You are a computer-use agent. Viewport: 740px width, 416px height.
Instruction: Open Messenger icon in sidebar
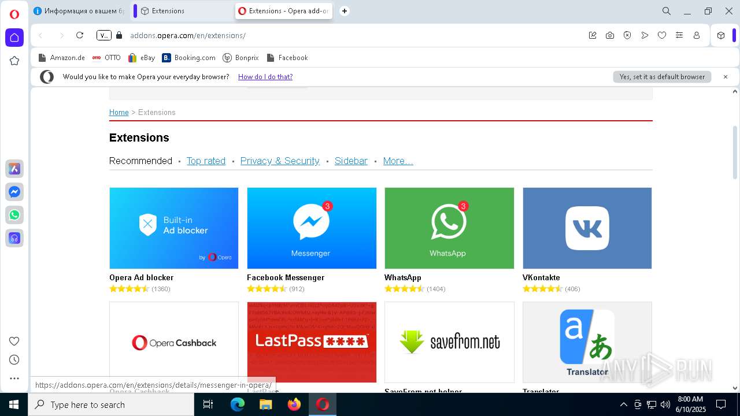[x=14, y=192]
